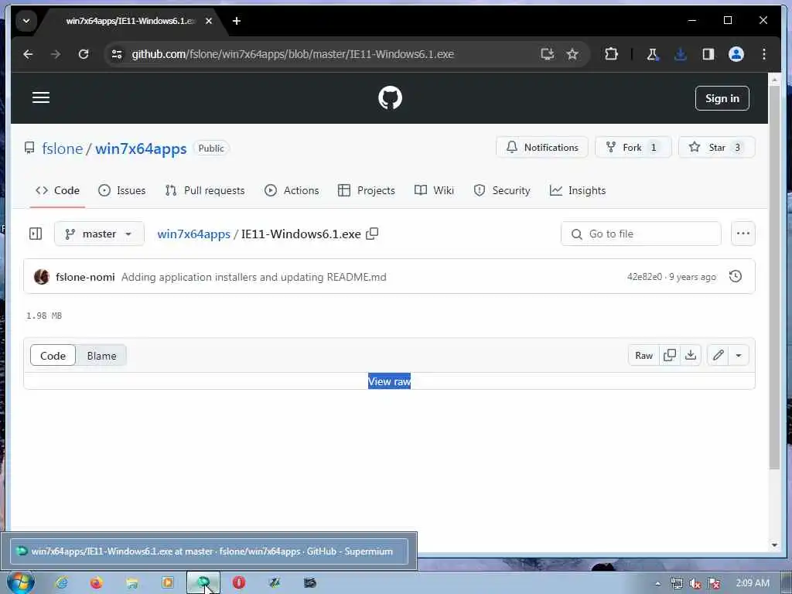Show hidden tray icons arrow

coord(657,583)
